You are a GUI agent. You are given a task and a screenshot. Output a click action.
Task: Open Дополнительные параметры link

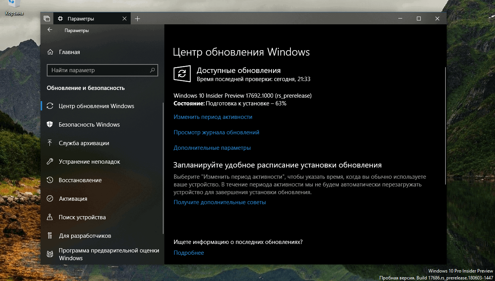[x=212, y=147]
